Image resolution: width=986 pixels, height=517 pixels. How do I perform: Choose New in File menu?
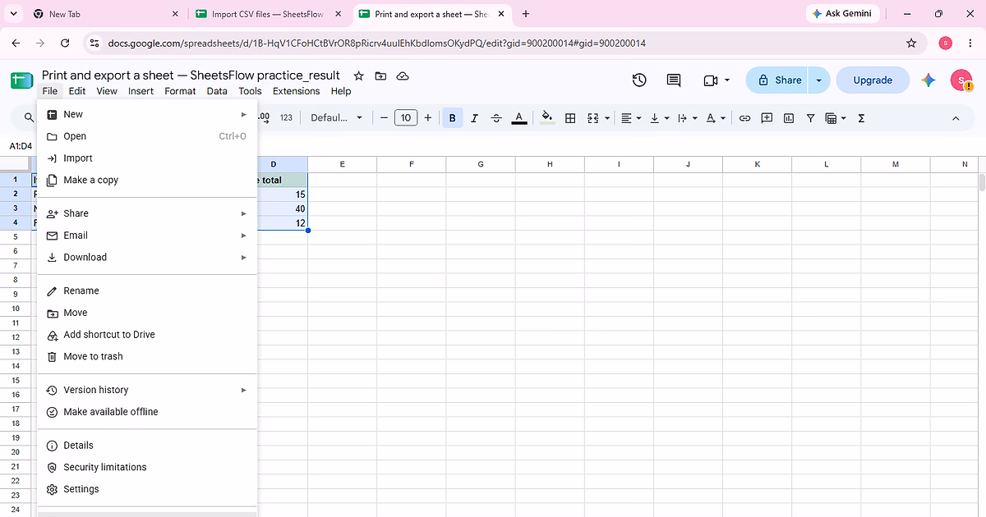[x=147, y=114]
